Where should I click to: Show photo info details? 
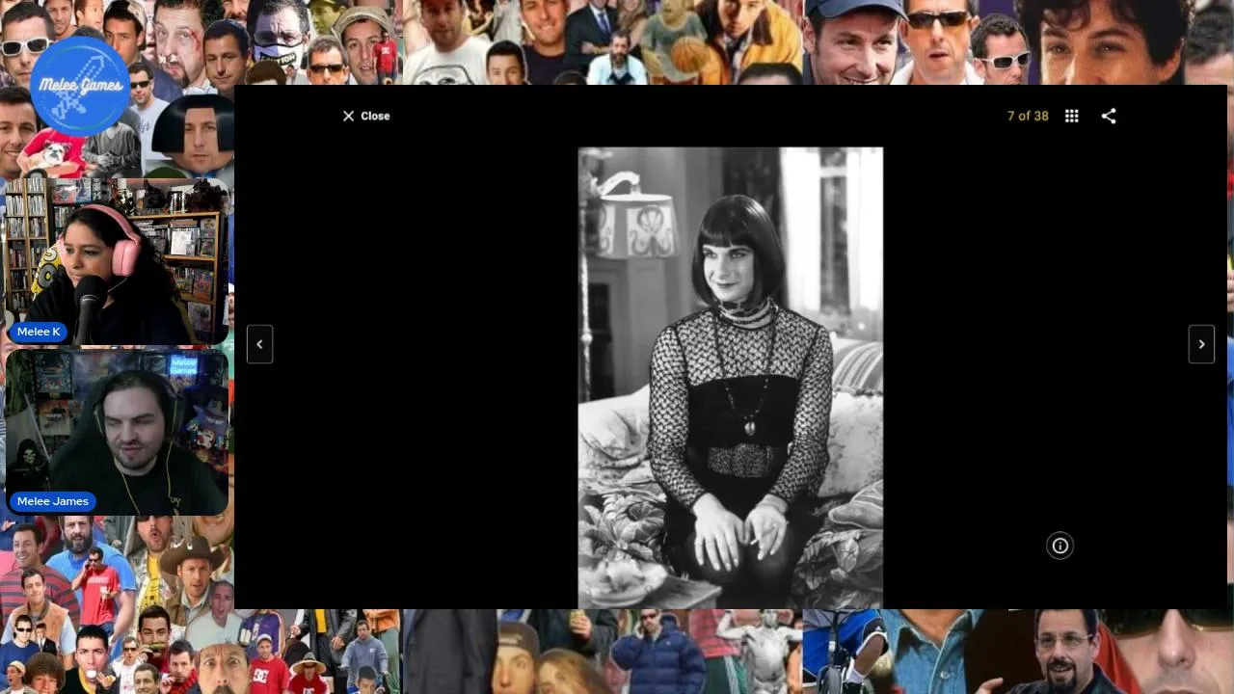click(1060, 546)
